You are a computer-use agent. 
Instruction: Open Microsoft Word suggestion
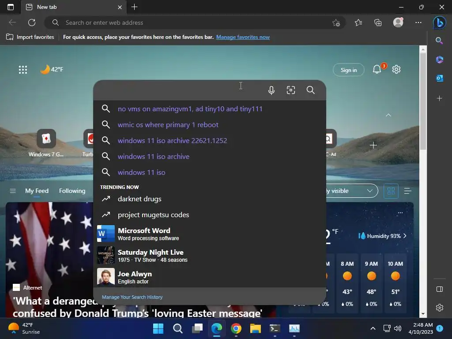pos(210,234)
